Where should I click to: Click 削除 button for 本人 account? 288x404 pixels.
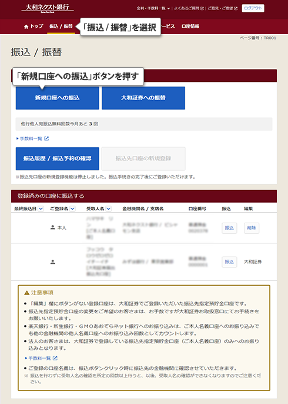252,228
